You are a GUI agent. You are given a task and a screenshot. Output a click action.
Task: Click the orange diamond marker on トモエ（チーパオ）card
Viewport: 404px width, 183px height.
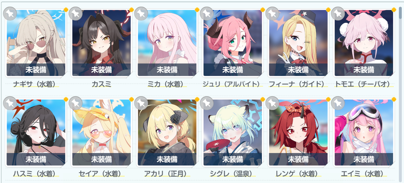394,10
